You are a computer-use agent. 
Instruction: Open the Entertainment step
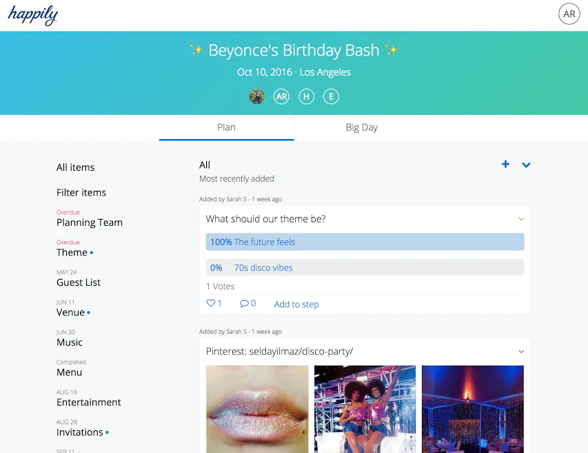tap(89, 402)
